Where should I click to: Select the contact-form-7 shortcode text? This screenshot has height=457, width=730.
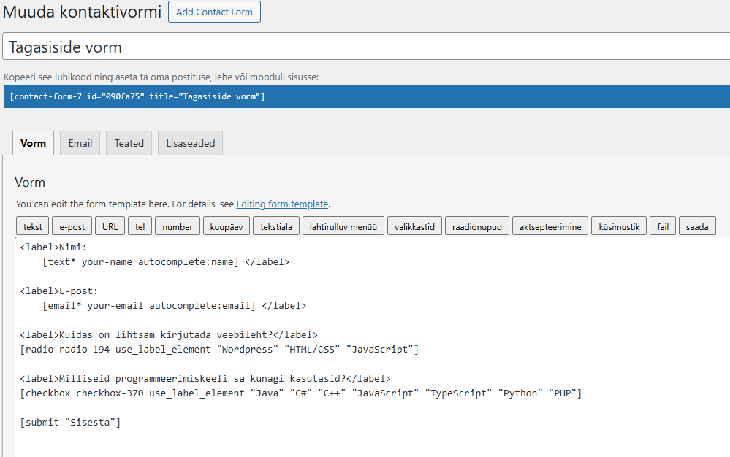137,97
